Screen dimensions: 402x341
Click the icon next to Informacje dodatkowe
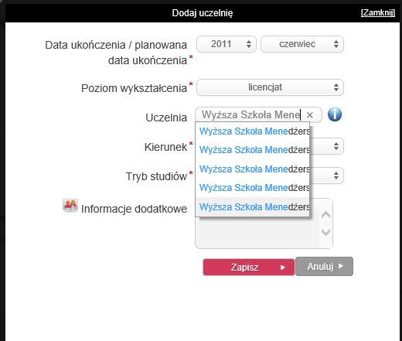[70, 205]
